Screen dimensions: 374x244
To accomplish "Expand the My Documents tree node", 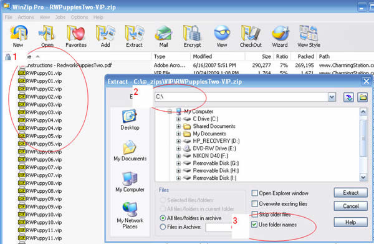I will coord(178,134).
